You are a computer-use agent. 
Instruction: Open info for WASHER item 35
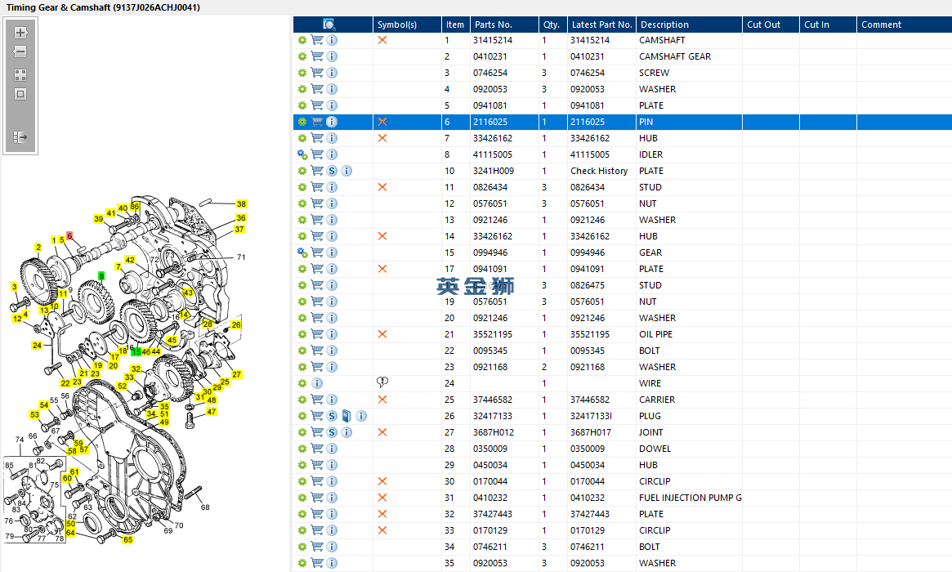coord(332,564)
